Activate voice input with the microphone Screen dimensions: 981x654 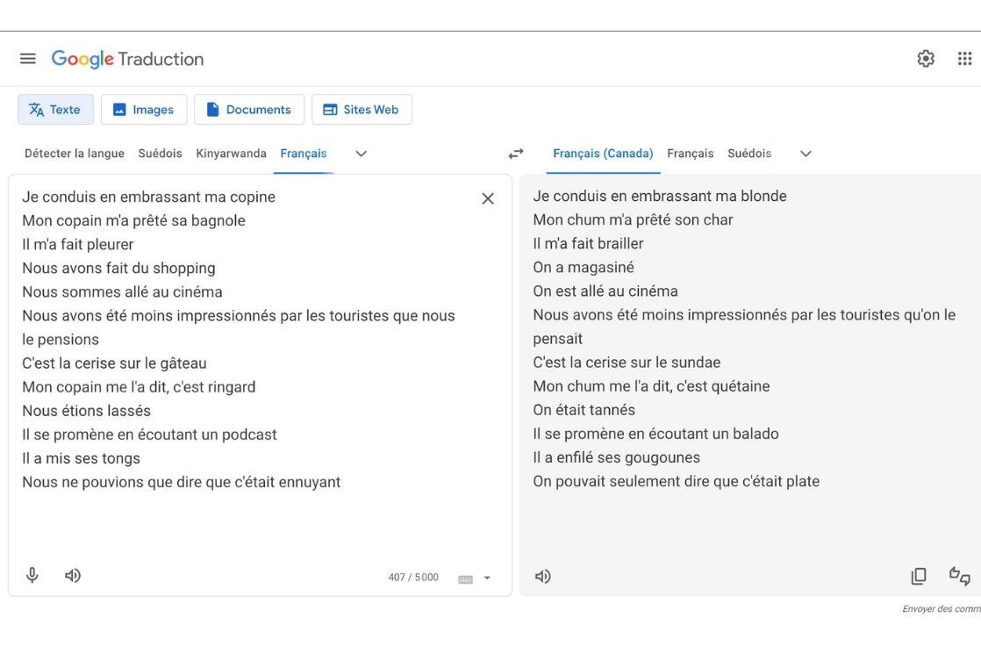pyautogui.click(x=32, y=575)
